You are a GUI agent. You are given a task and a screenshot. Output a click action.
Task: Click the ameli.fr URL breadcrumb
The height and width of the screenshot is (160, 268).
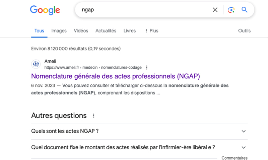point(93,68)
